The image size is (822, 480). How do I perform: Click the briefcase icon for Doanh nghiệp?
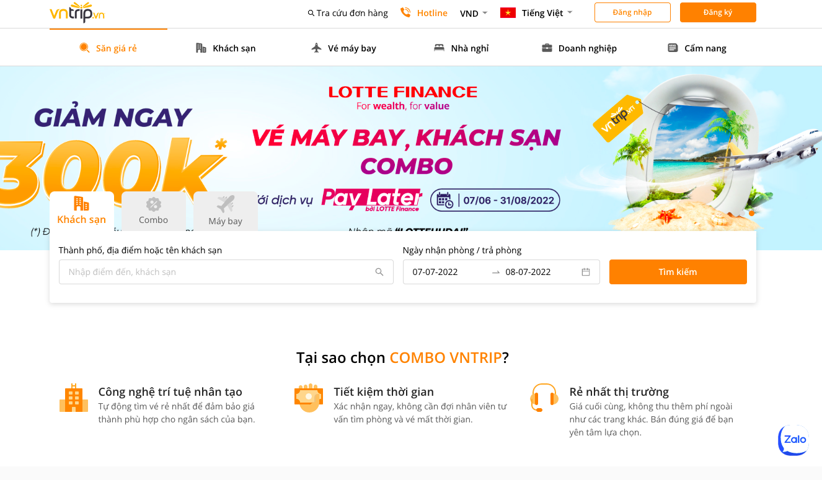pyautogui.click(x=547, y=47)
